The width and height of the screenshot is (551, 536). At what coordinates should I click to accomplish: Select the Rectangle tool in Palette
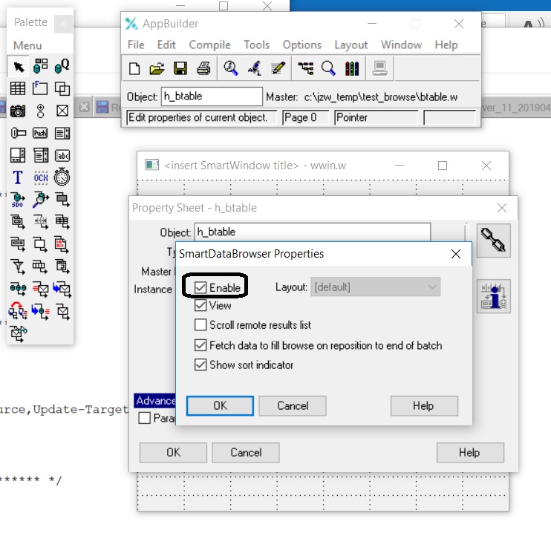tap(62, 88)
